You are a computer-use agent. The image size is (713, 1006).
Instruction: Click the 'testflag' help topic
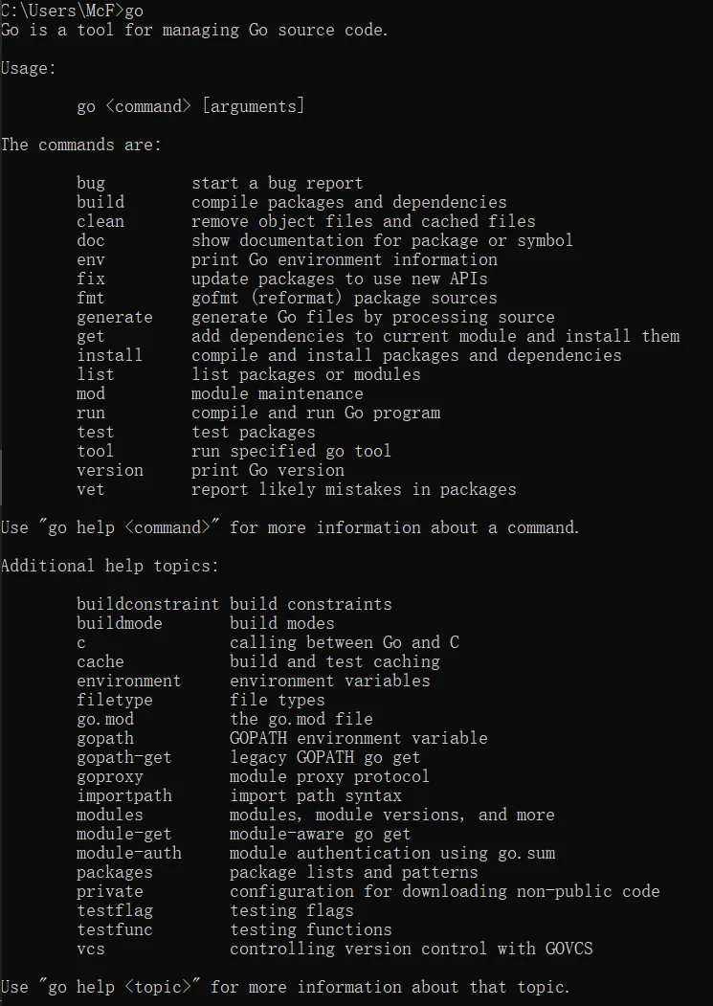click(x=115, y=911)
